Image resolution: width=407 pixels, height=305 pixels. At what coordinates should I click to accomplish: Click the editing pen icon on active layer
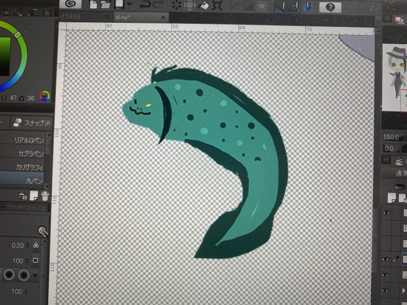[x=395, y=259]
